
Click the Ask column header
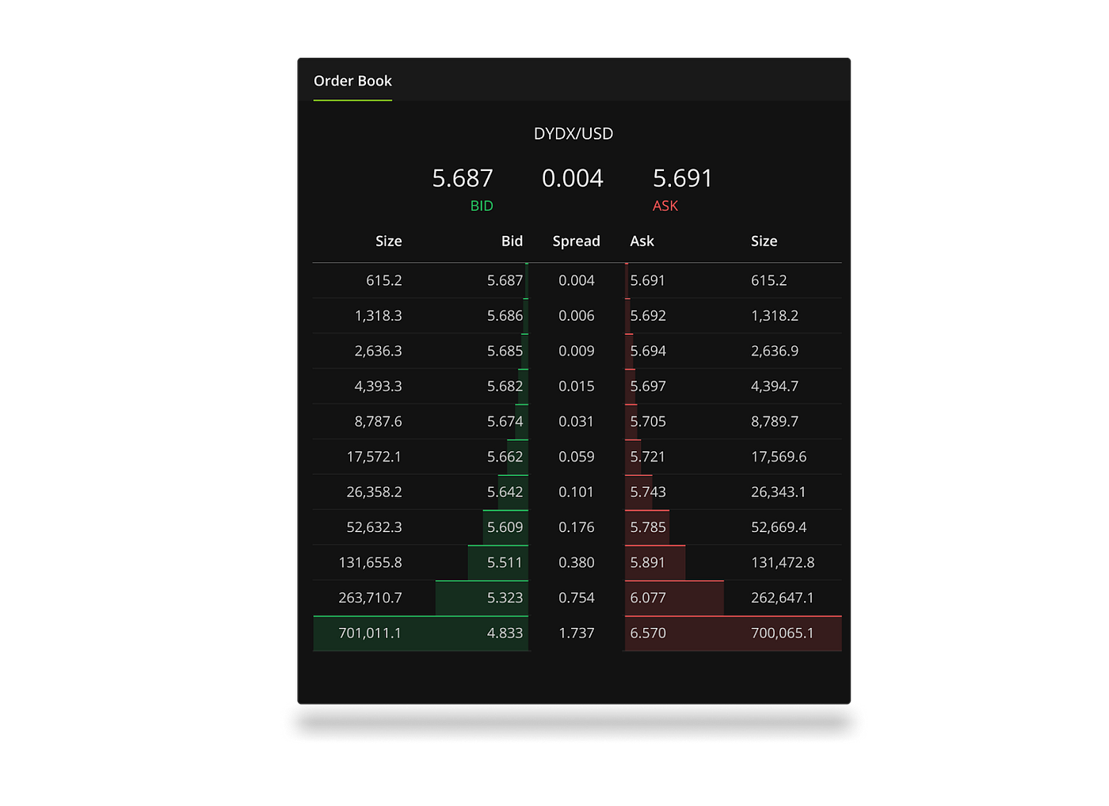tap(642, 241)
